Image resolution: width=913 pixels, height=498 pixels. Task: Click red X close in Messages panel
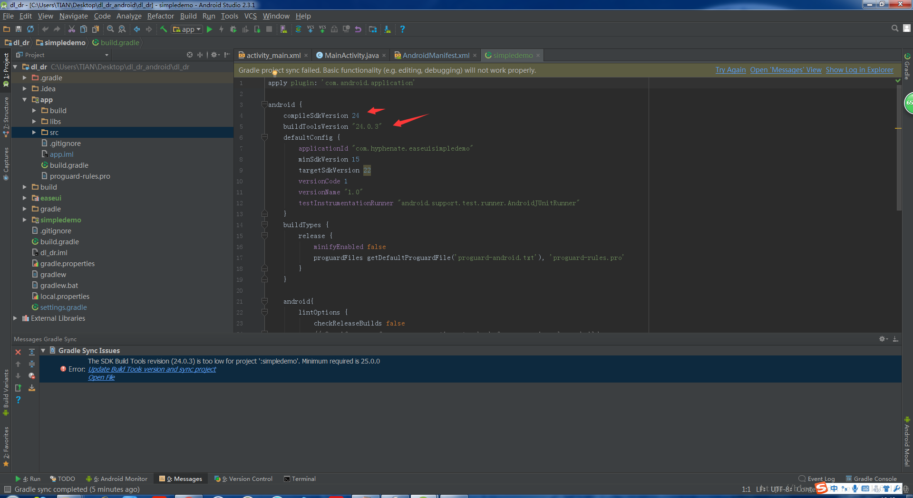(x=18, y=352)
